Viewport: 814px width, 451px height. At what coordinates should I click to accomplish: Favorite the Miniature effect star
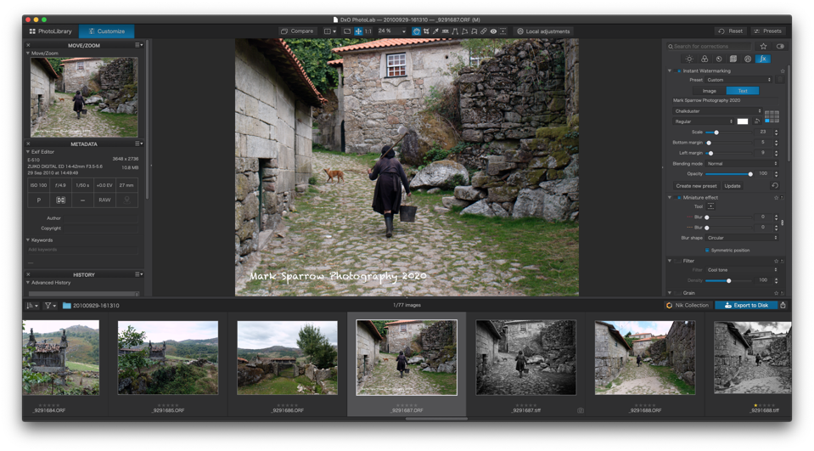point(776,197)
